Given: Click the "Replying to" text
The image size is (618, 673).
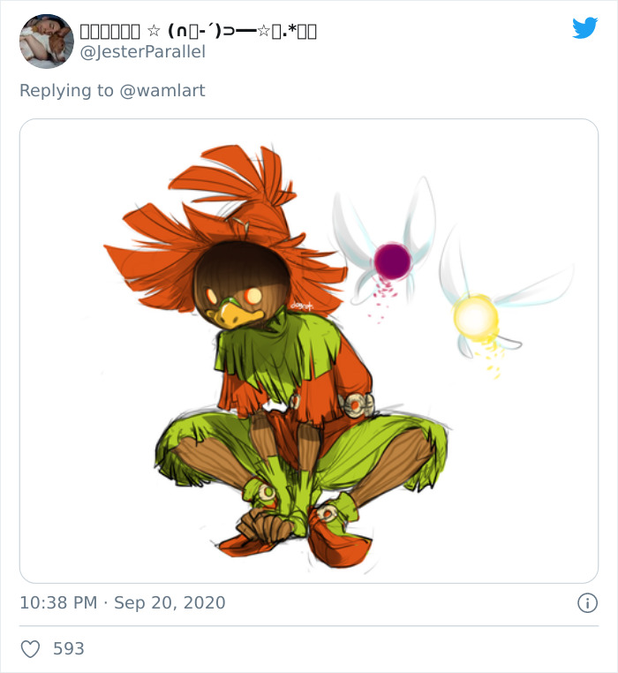Looking at the screenshot, I should point(66,90).
